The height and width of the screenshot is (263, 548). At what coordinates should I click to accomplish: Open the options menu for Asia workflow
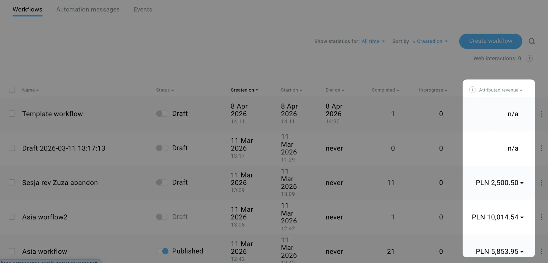click(x=541, y=251)
